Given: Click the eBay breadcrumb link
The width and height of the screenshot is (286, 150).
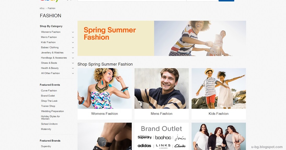Looking at the screenshot, I should click(x=42, y=8).
